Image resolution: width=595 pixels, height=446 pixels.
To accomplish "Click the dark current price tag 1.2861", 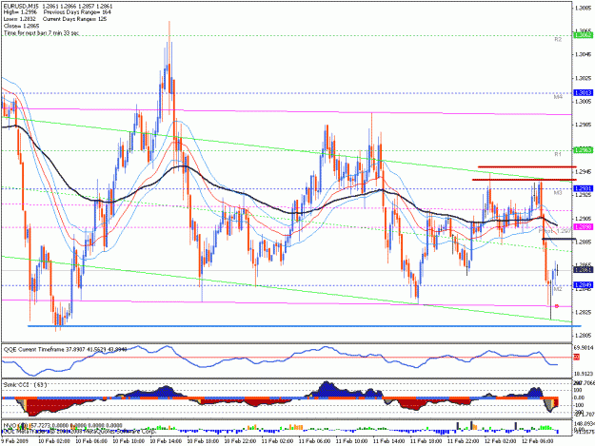I will 584,270.
